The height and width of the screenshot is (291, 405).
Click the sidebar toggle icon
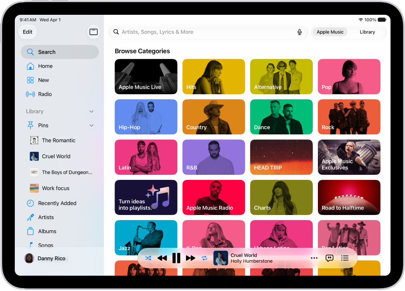point(93,32)
